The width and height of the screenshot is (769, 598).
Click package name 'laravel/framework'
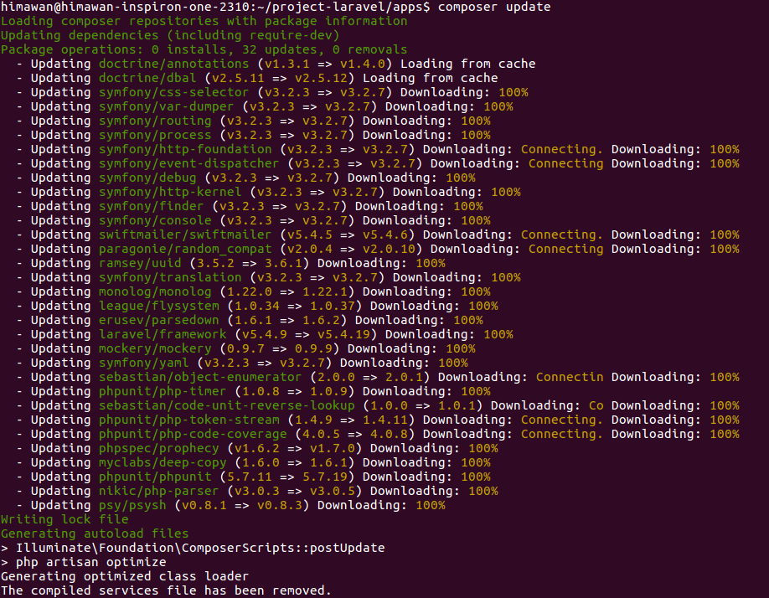coord(163,334)
